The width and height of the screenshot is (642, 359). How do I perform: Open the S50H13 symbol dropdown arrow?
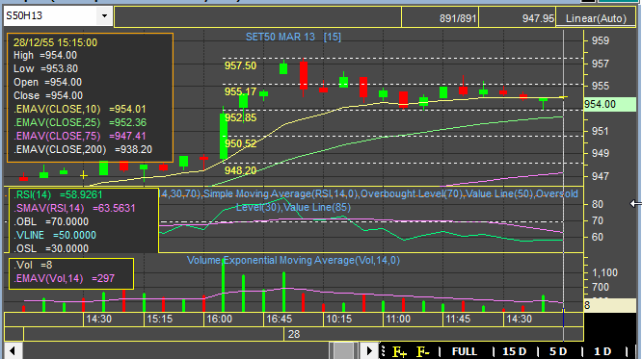pos(104,16)
